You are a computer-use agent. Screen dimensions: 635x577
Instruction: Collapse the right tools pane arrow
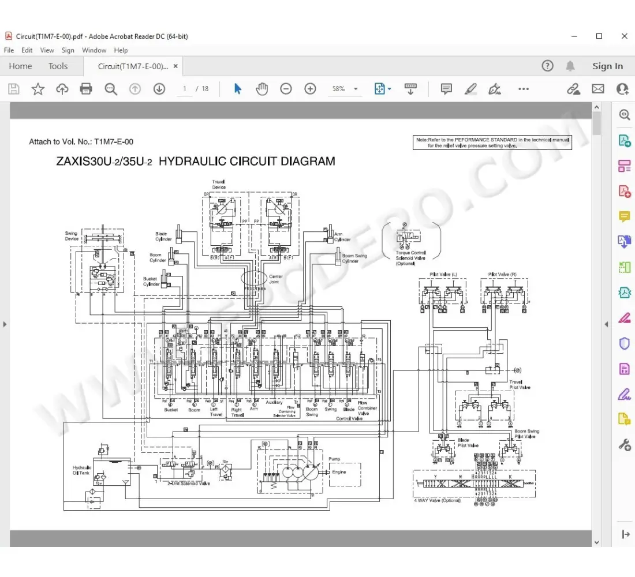point(606,324)
